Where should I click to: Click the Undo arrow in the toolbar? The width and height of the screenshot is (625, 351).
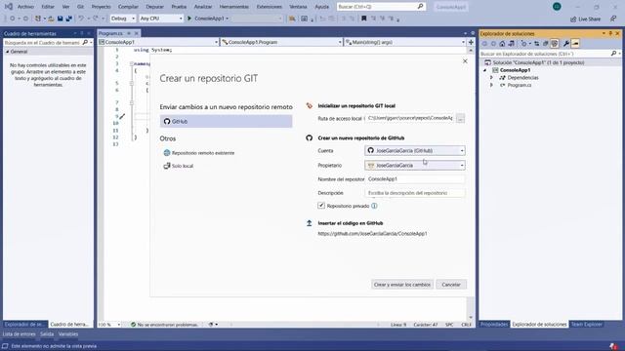tap(81, 19)
